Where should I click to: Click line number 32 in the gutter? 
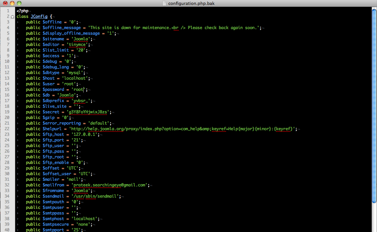[x=7, y=185]
